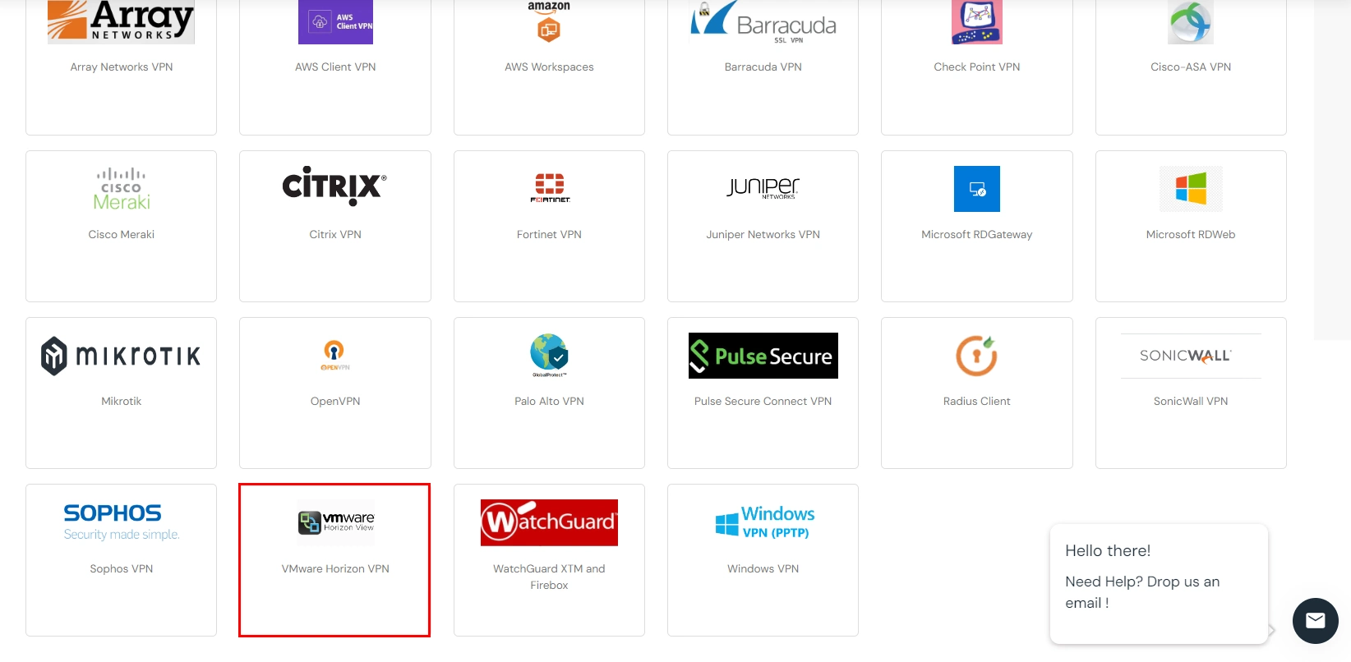Open the AWS Client VPN label link
Screen dimensions: 1351x662
[x=335, y=67]
